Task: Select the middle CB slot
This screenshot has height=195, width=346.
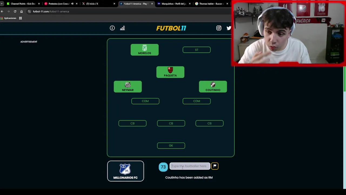Action: [x=171, y=123]
